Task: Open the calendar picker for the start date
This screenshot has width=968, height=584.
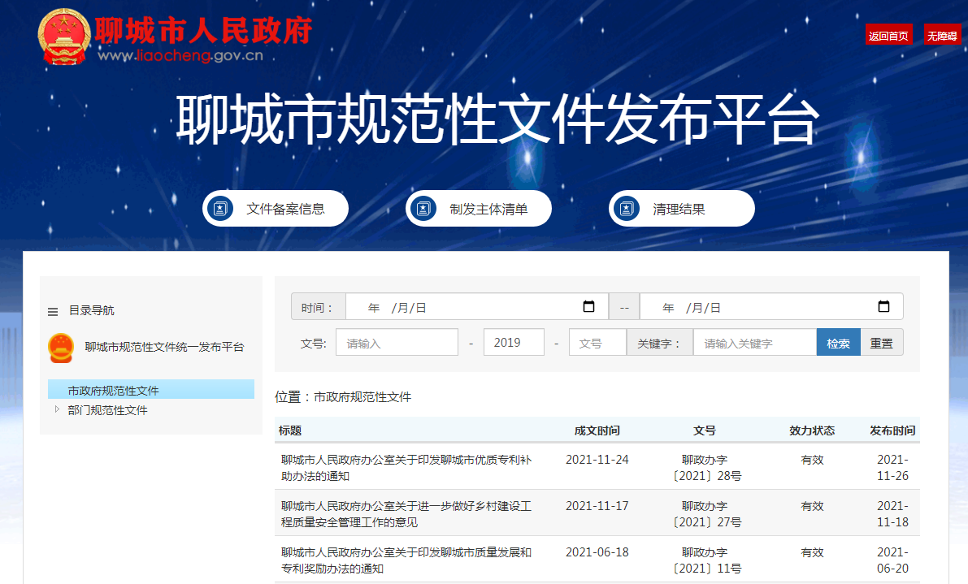Action: 590,306
